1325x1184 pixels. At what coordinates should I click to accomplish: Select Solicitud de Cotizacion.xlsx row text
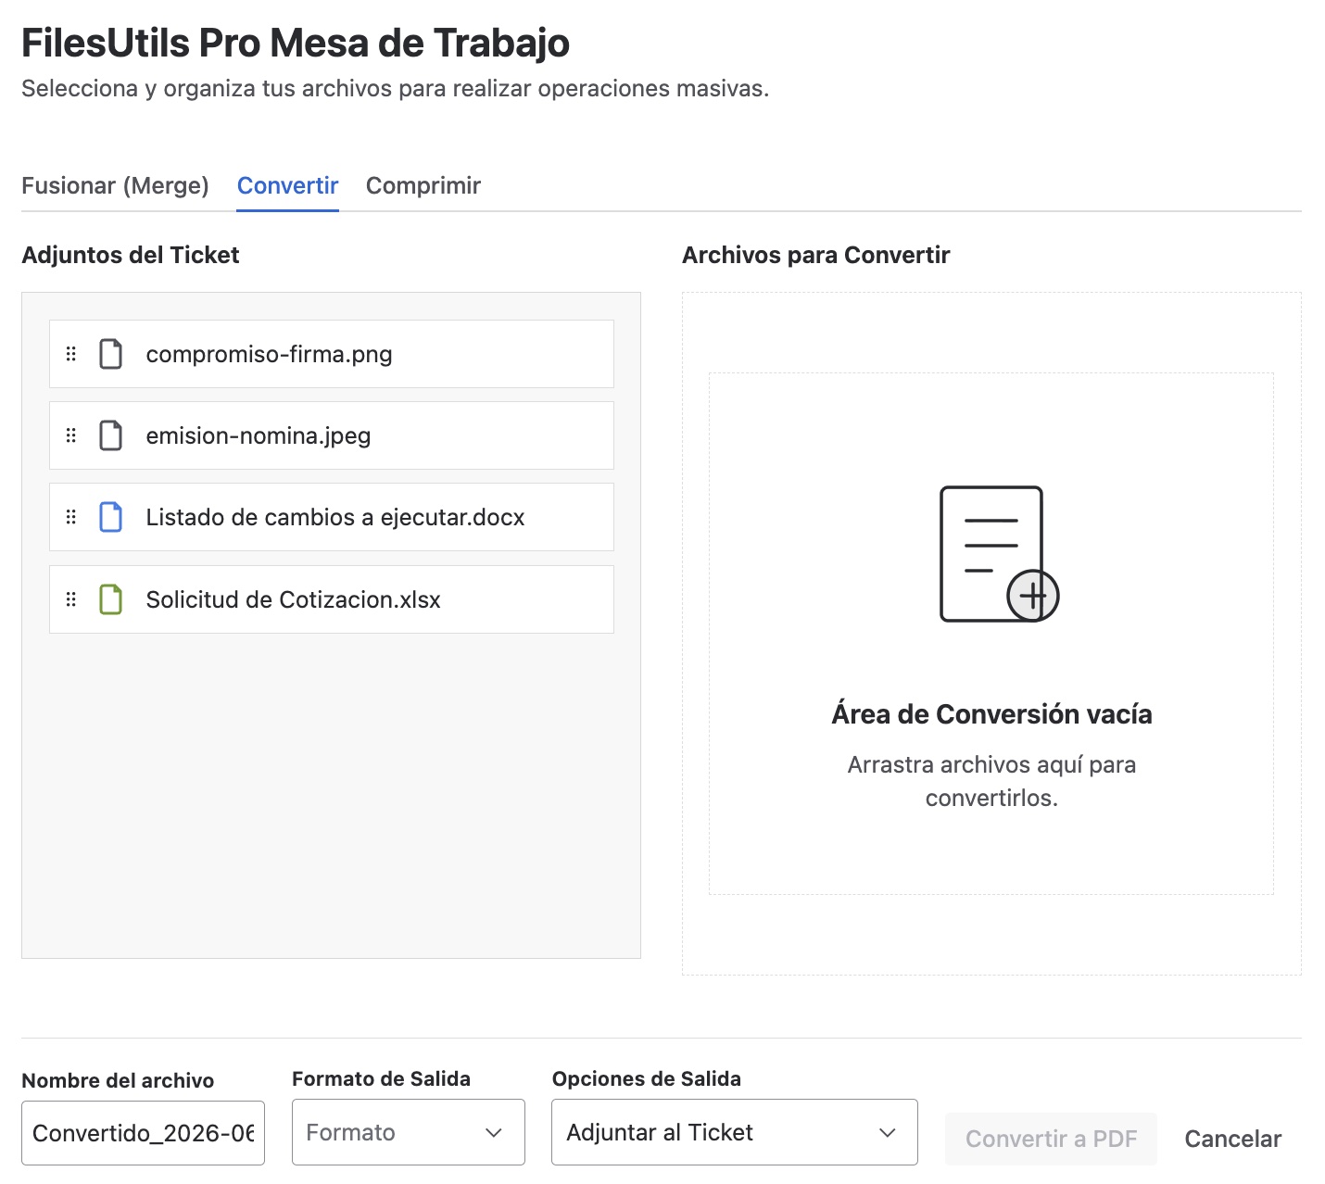(293, 599)
